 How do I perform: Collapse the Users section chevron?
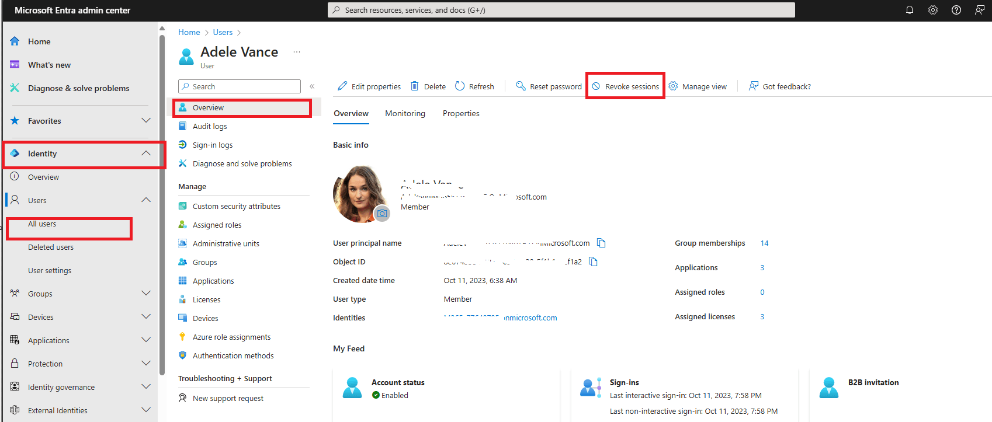(x=146, y=200)
